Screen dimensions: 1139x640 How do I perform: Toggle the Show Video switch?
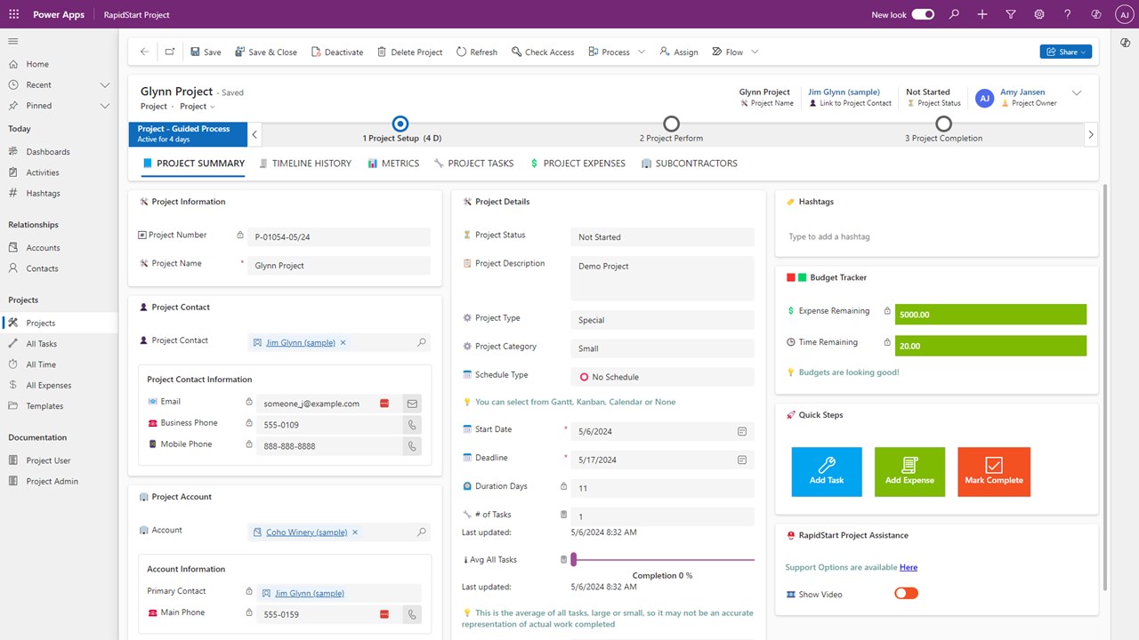tap(906, 593)
